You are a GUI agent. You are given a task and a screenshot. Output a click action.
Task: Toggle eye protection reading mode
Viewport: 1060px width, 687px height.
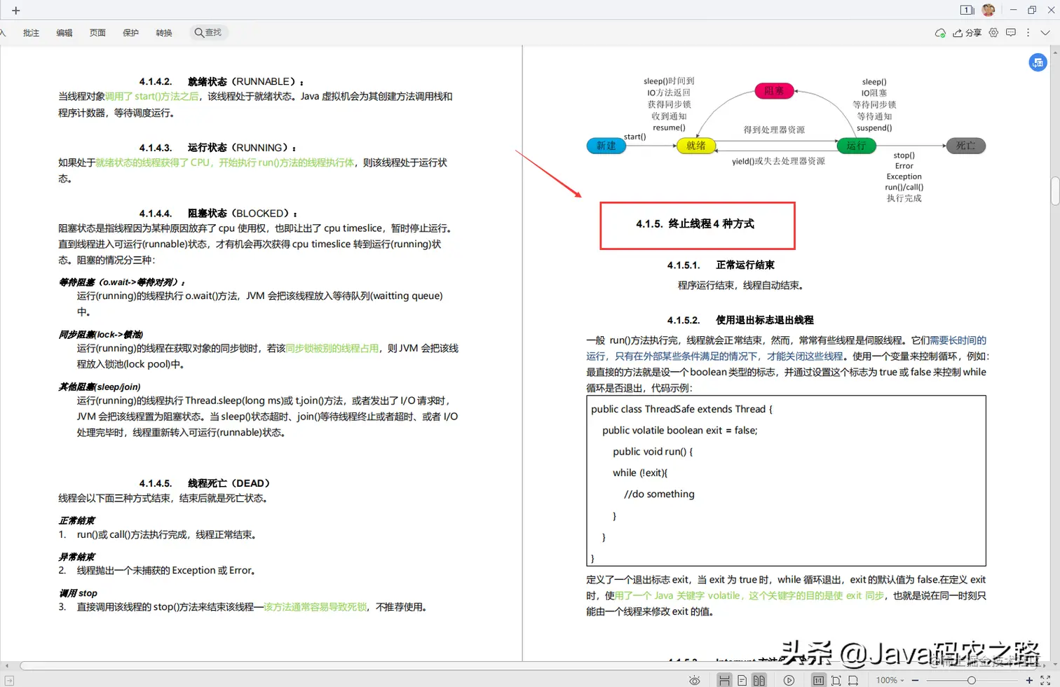pyautogui.click(x=694, y=680)
